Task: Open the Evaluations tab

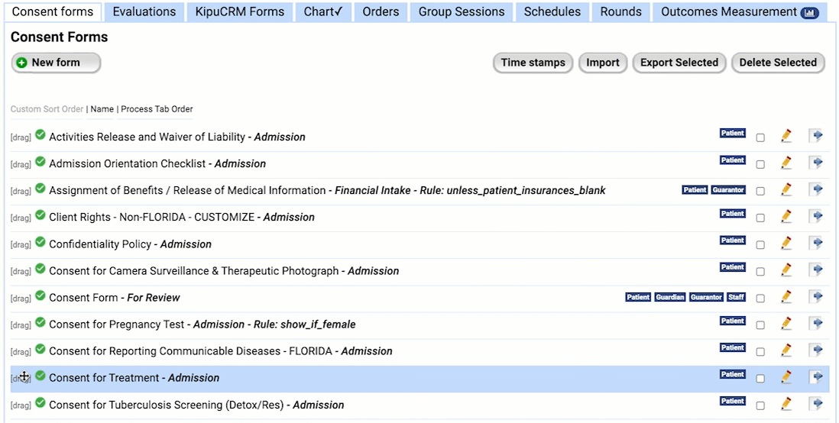Action: coord(144,11)
